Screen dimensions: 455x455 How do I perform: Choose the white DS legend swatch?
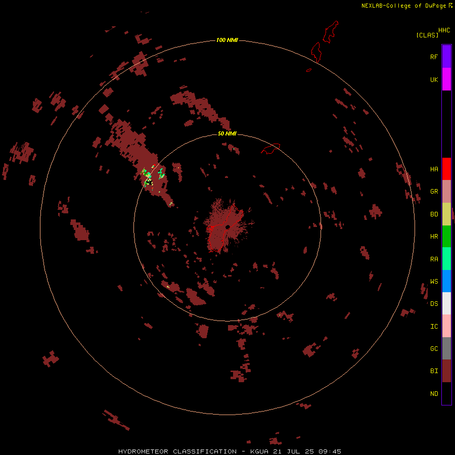click(x=446, y=303)
